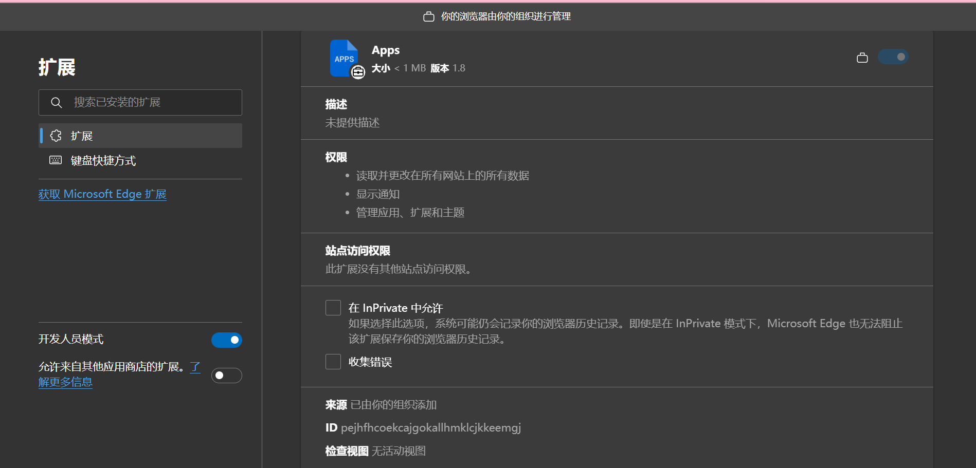Toggle the Apps extension enable switch
The image size is (976, 468).
[893, 57]
